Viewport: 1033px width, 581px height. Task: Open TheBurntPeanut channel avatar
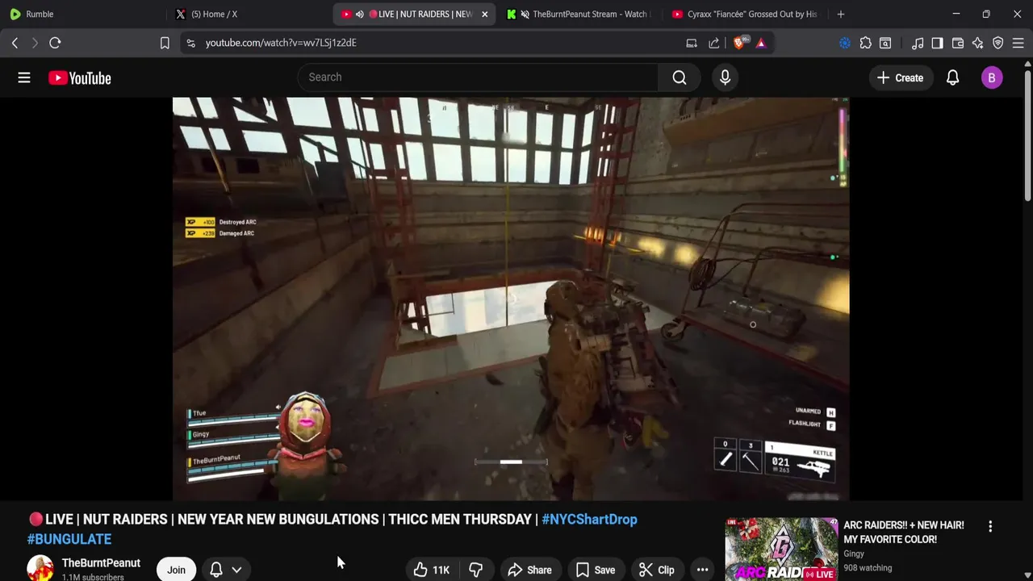point(40,569)
